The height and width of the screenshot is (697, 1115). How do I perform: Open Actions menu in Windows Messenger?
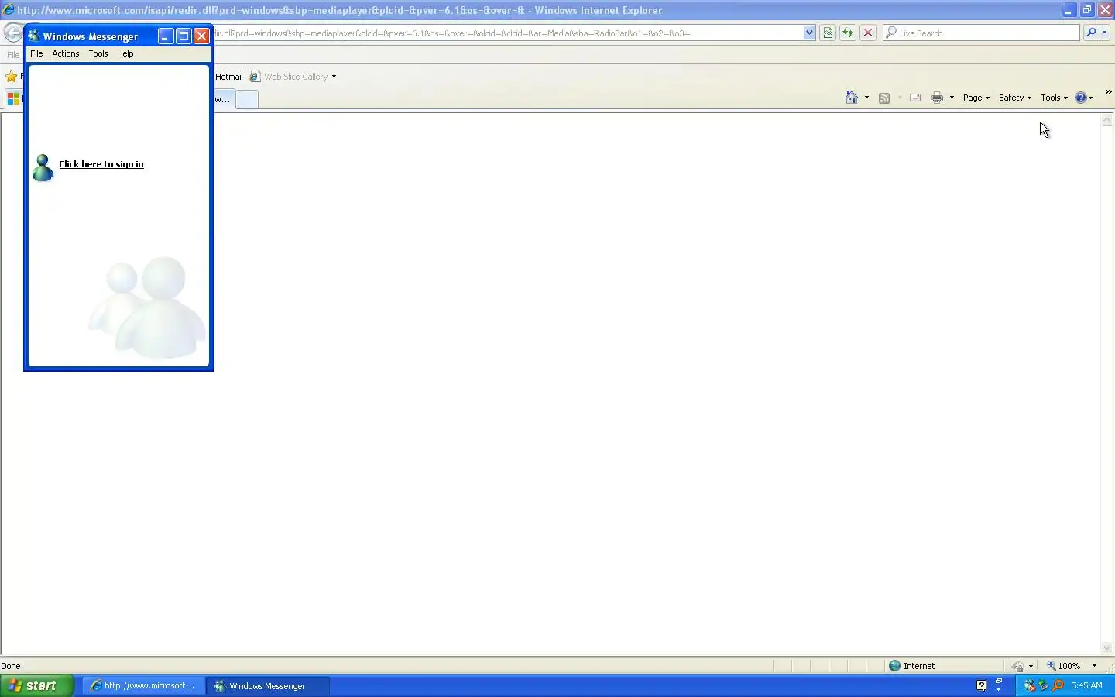pyautogui.click(x=66, y=53)
